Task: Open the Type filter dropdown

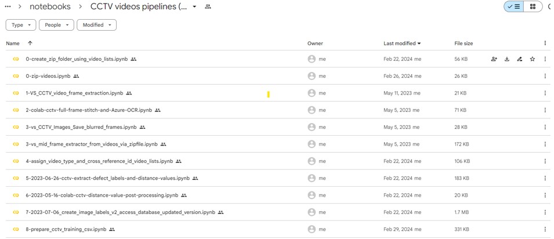Action: [x=21, y=25]
